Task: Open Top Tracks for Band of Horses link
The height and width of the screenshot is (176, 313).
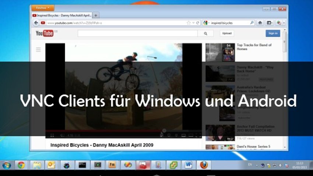Action: [254, 47]
